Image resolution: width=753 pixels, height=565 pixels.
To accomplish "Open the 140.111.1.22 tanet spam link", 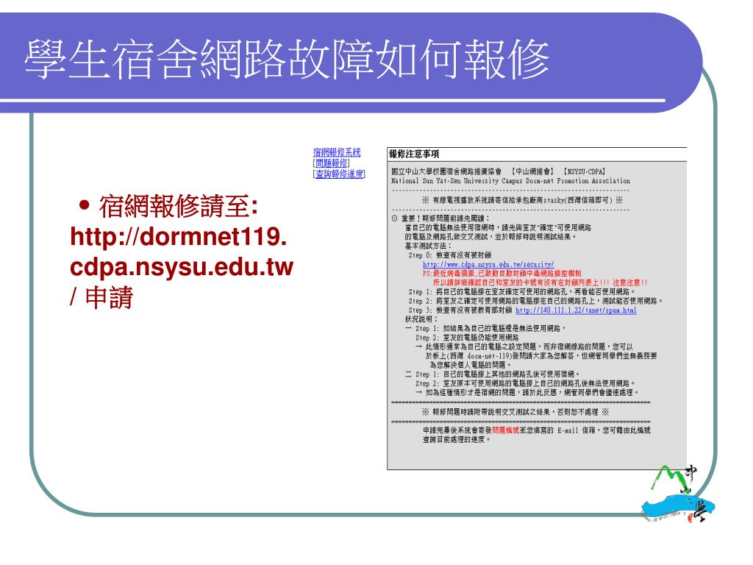I will [x=576, y=310].
